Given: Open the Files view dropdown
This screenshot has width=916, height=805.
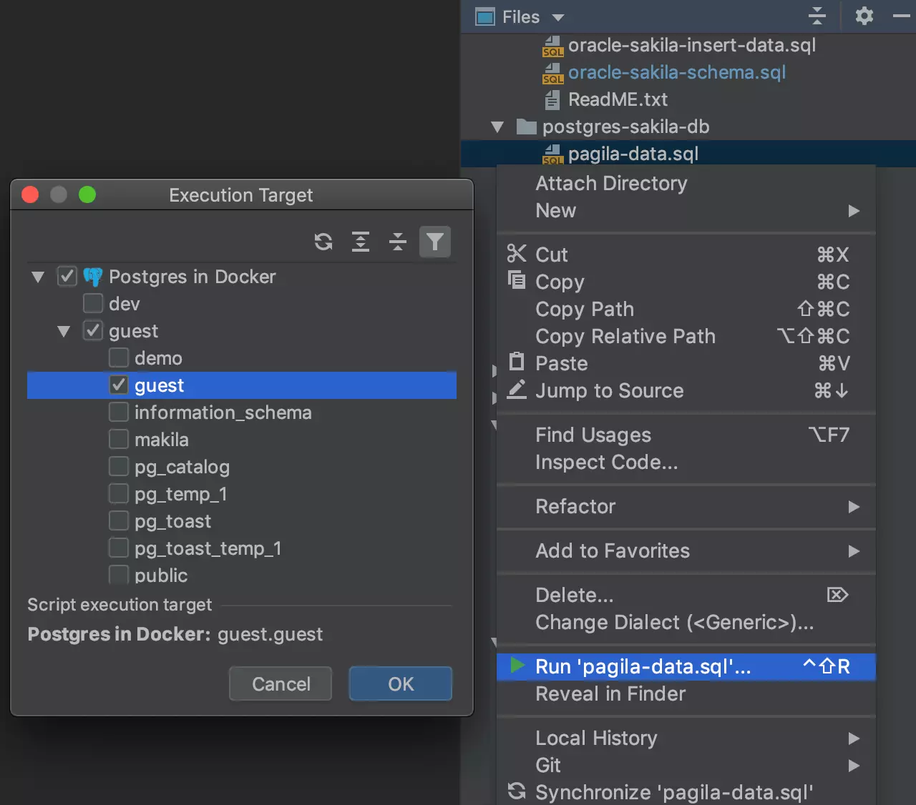Looking at the screenshot, I should pos(558,17).
